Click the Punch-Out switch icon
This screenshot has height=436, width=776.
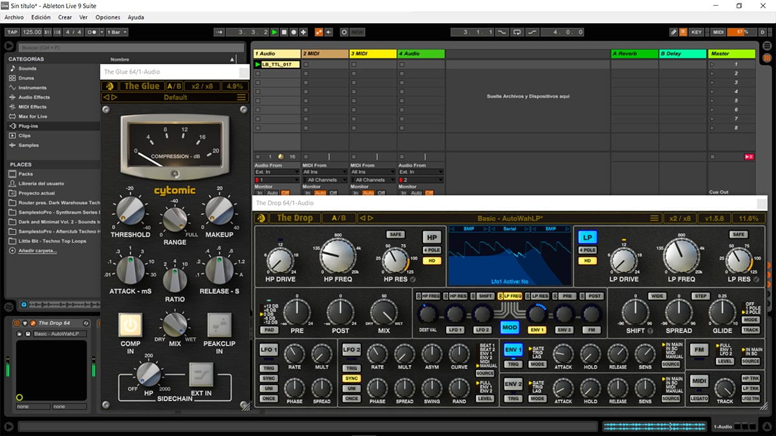(532, 32)
